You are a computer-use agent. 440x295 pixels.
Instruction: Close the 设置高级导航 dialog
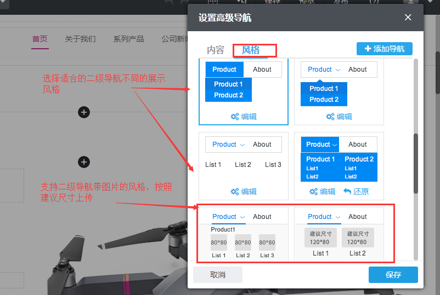pyautogui.click(x=408, y=18)
